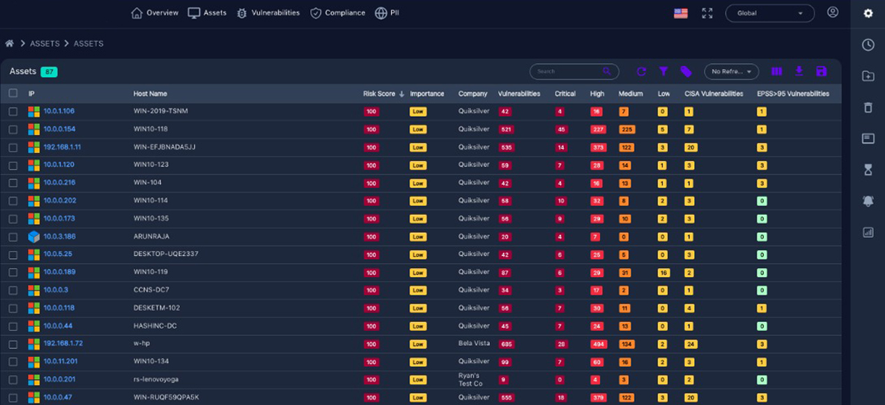Check the box for row 10.0.1.106
This screenshot has height=405, width=885.
click(13, 111)
